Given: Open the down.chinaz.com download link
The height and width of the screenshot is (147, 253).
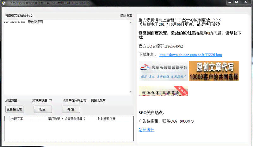Looking at the screenshot, I should pos(191,55).
